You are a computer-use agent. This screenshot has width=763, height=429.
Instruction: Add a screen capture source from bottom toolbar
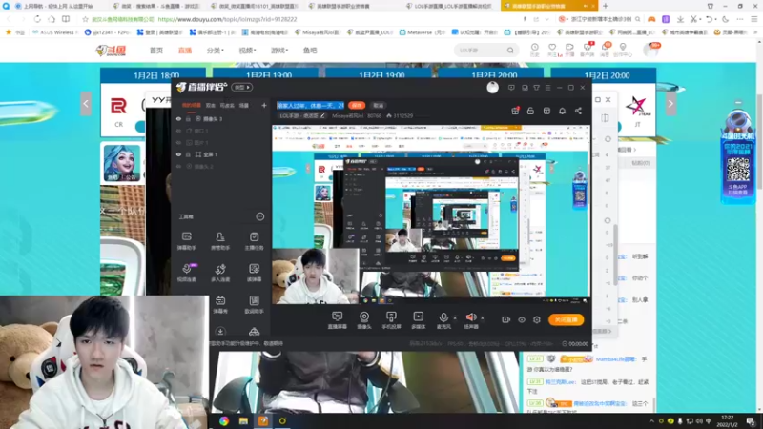[x=338, y=320]
